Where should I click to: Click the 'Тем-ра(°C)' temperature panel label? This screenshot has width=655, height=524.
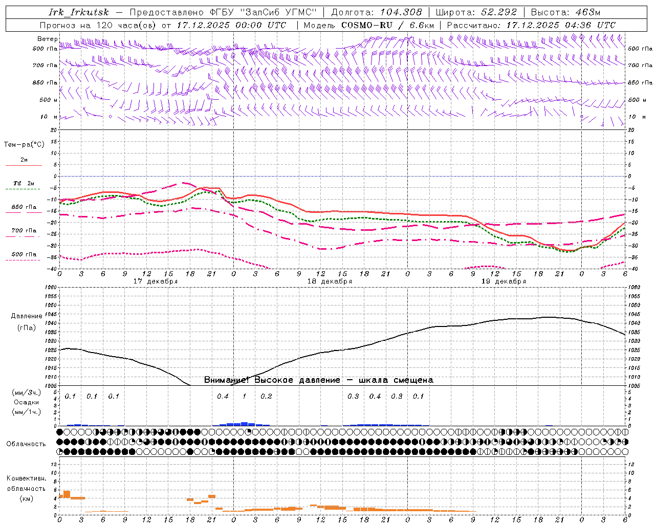click(x=24, y=145)
